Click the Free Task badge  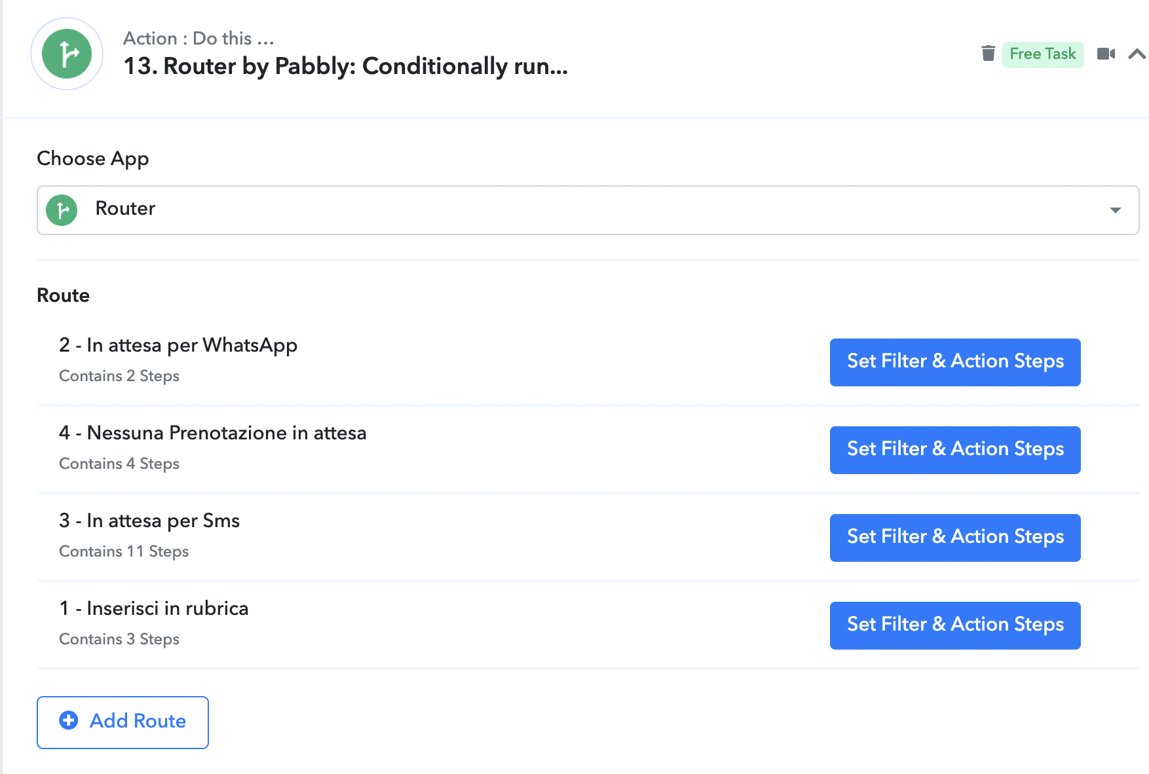1043,54
